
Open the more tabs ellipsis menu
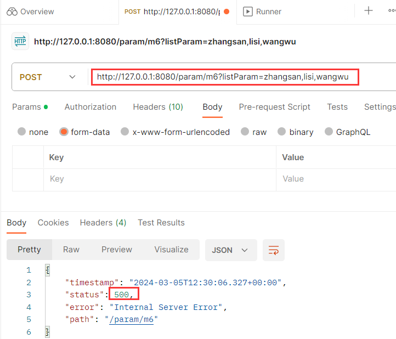[392, 10]
